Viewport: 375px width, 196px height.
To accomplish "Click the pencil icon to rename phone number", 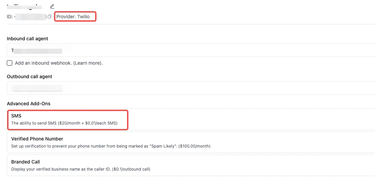I will coord(52,6).
